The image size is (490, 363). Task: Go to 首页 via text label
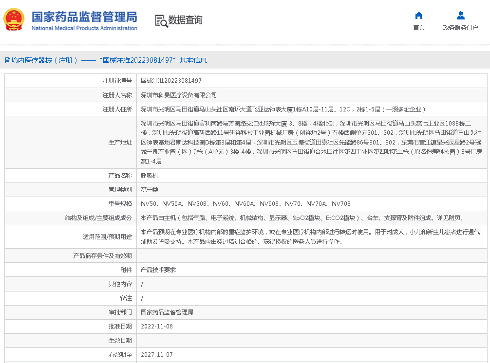(x=418, y=27)
